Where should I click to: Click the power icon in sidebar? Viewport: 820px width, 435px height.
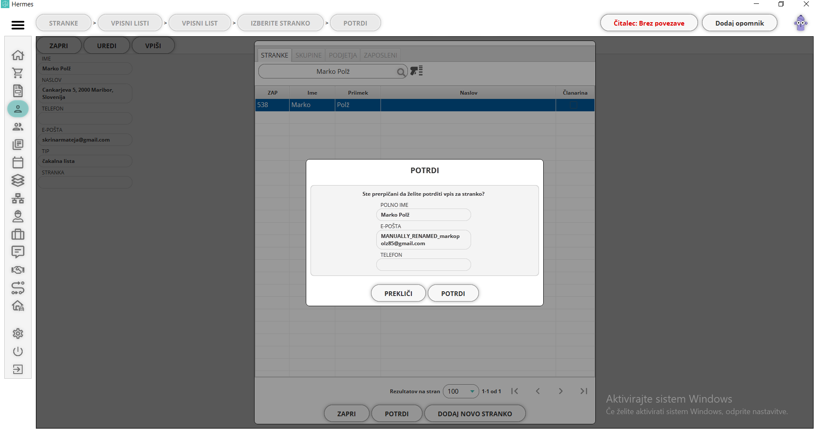coord(18,351)
